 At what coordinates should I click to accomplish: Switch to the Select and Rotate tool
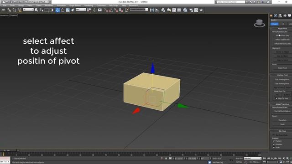(x=63, y=10)
